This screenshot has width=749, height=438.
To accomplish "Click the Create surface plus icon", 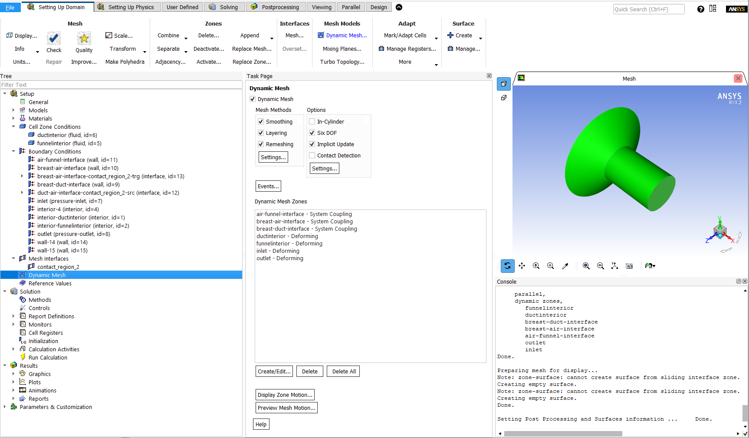I will point(450,35).
